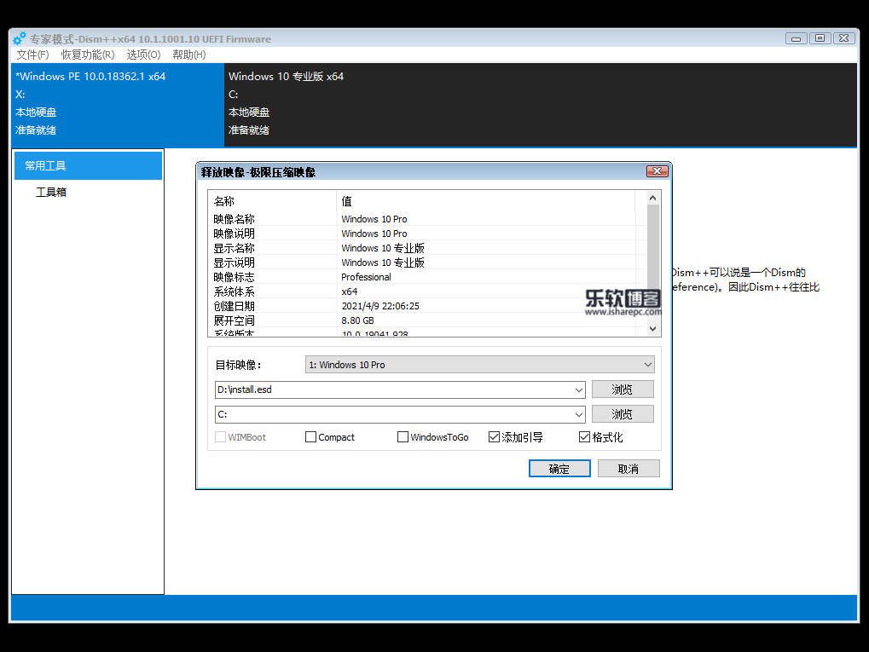Open the C: target drive dropdown arrow
869x652 pixels.
[579, 414]
